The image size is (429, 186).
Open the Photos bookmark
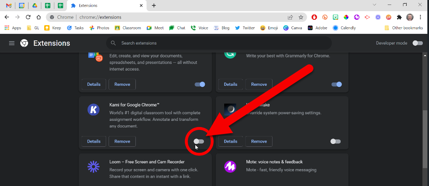pos(100,28)
